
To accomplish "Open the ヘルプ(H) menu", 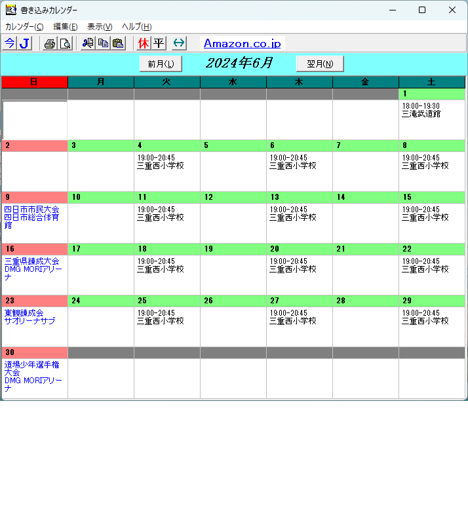I will click(136, 27).
